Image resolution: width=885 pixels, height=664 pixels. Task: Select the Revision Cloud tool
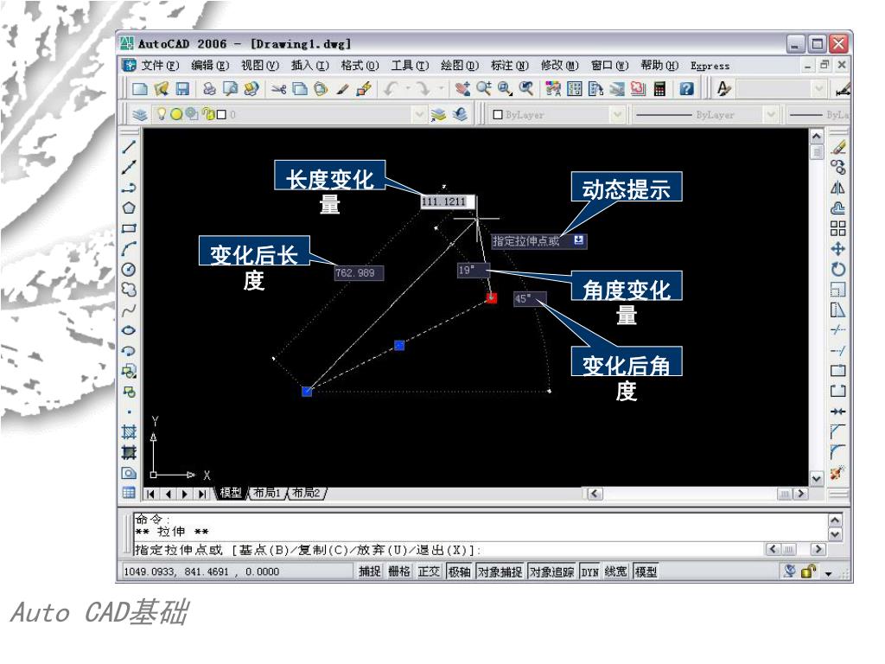click(130, 290)
